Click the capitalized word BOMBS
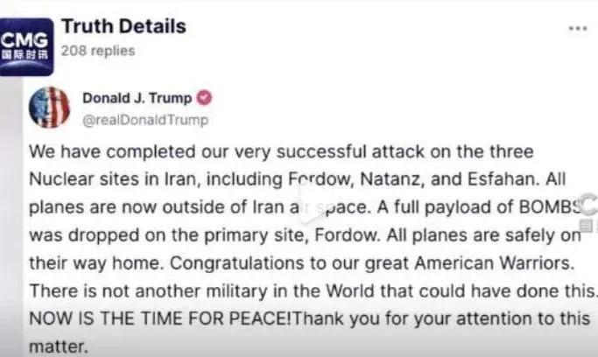Viewport: 598px width, 357px height. point(551,206)
